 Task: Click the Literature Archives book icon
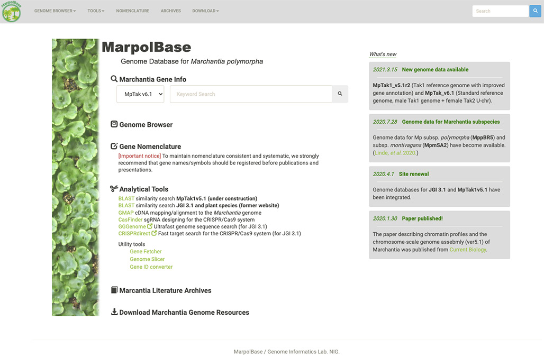tap(114, 290)
